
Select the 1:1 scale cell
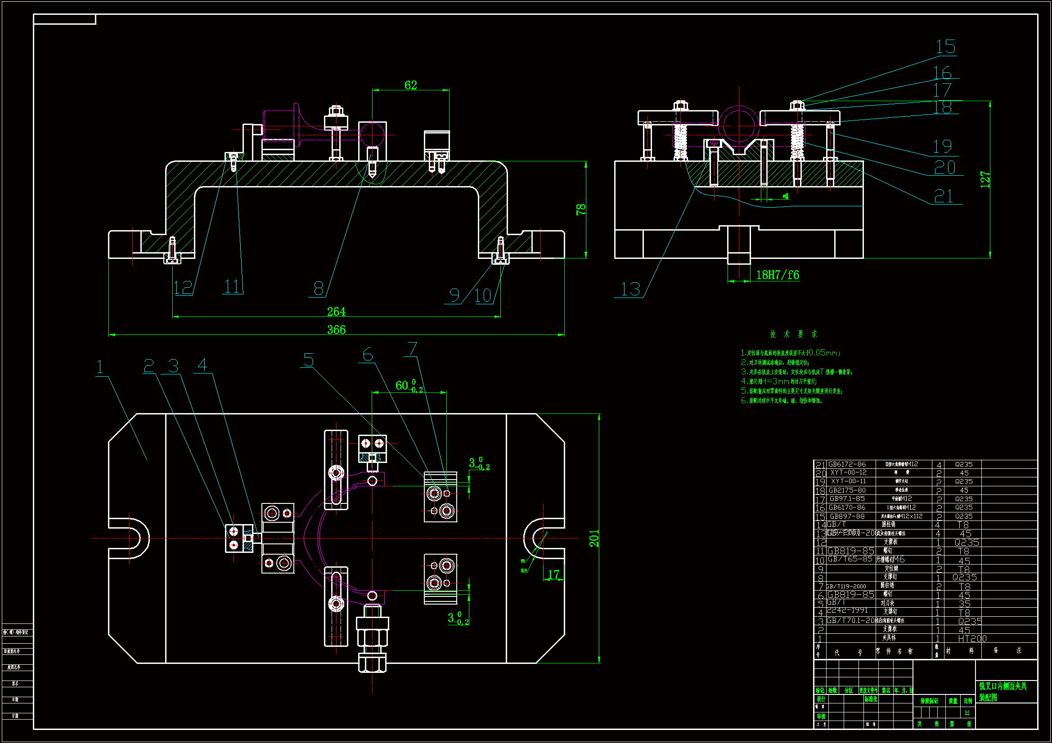pos(967,713)
